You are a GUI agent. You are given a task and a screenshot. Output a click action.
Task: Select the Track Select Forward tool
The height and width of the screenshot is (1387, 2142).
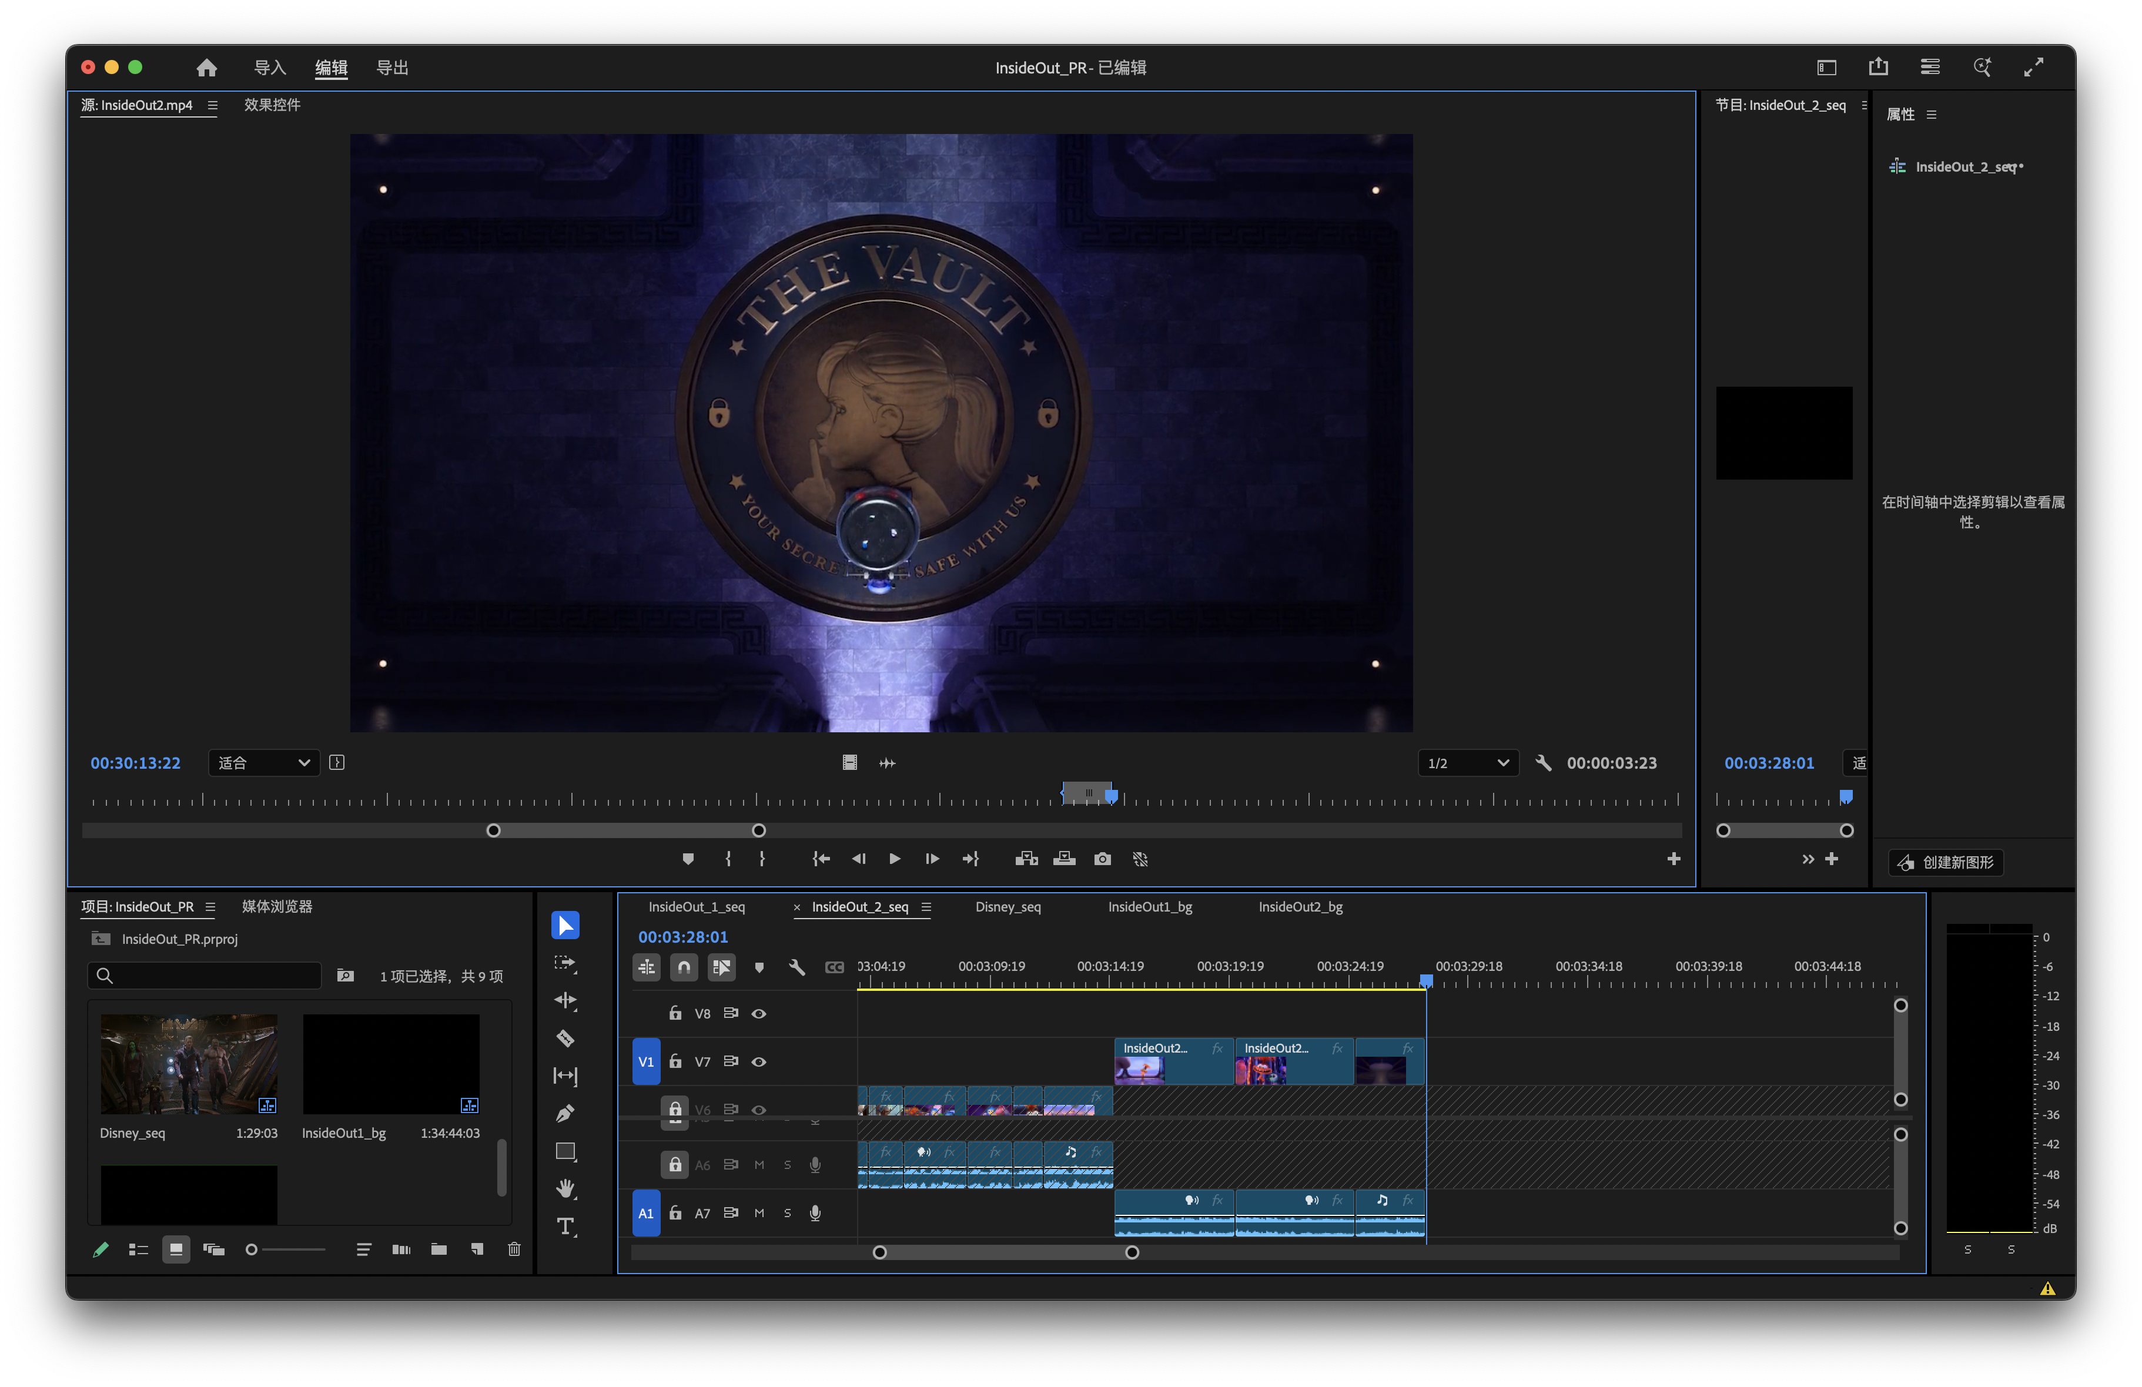[565, 963]
